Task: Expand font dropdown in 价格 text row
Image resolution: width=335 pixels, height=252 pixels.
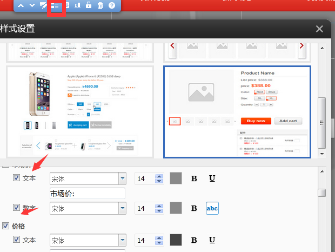Action: pyautogui.click(x=123, y=240)
